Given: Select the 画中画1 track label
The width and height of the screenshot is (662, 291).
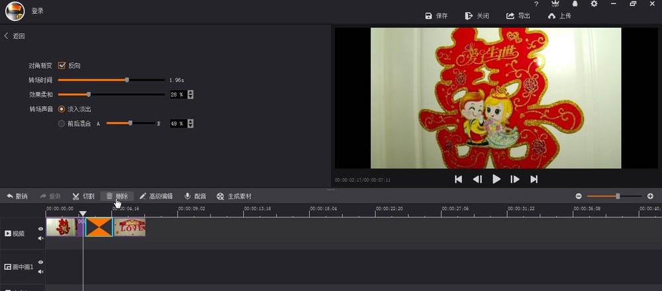Looking at the screenshot, I should click(19, 267).
